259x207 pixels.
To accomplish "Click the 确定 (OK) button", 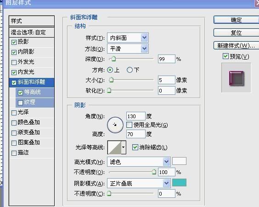I will (236, 20).
